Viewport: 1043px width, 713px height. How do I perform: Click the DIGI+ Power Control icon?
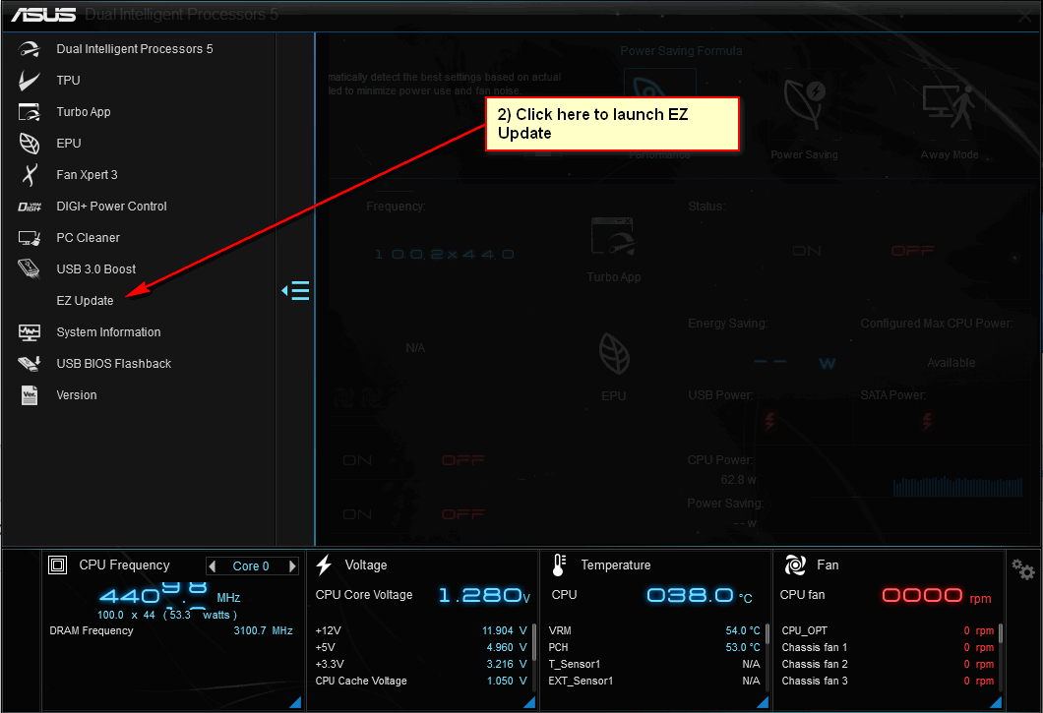point(30,207)
